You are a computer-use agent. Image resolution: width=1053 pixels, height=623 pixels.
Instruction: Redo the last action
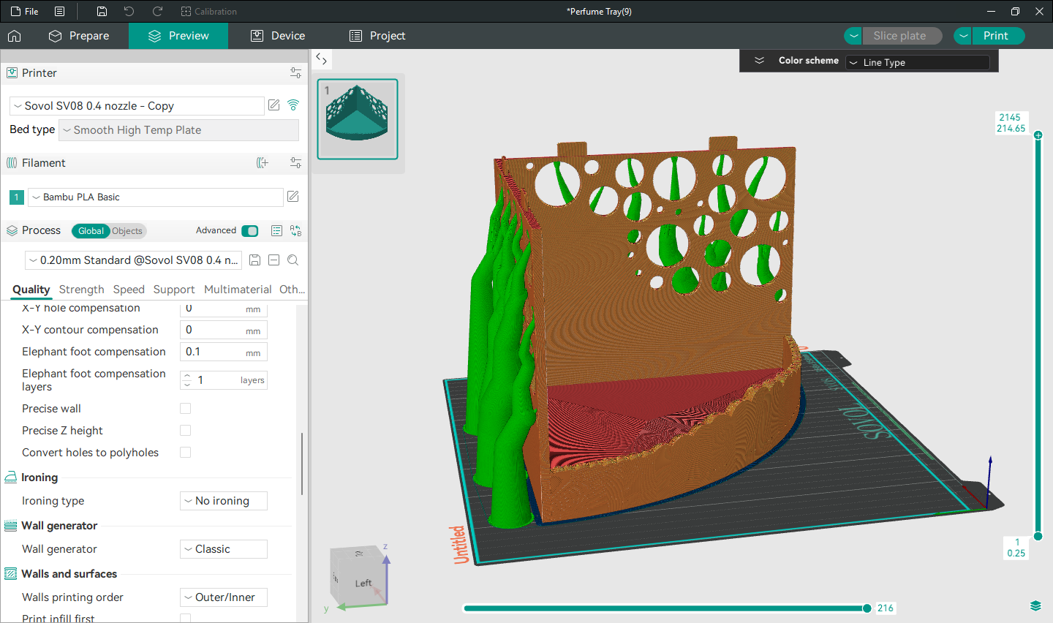(157, 11)
